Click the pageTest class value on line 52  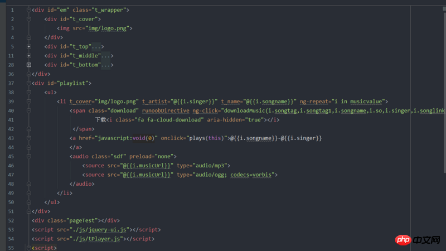click(82, 220)
